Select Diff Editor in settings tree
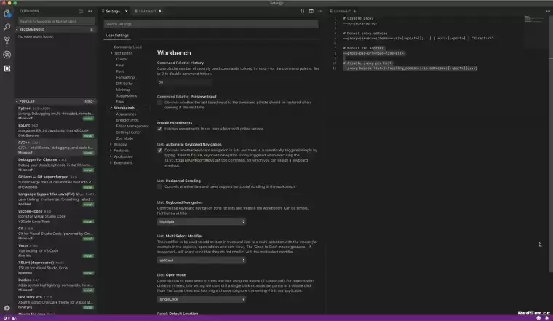 pyautogui.click(x=124, y=84)
